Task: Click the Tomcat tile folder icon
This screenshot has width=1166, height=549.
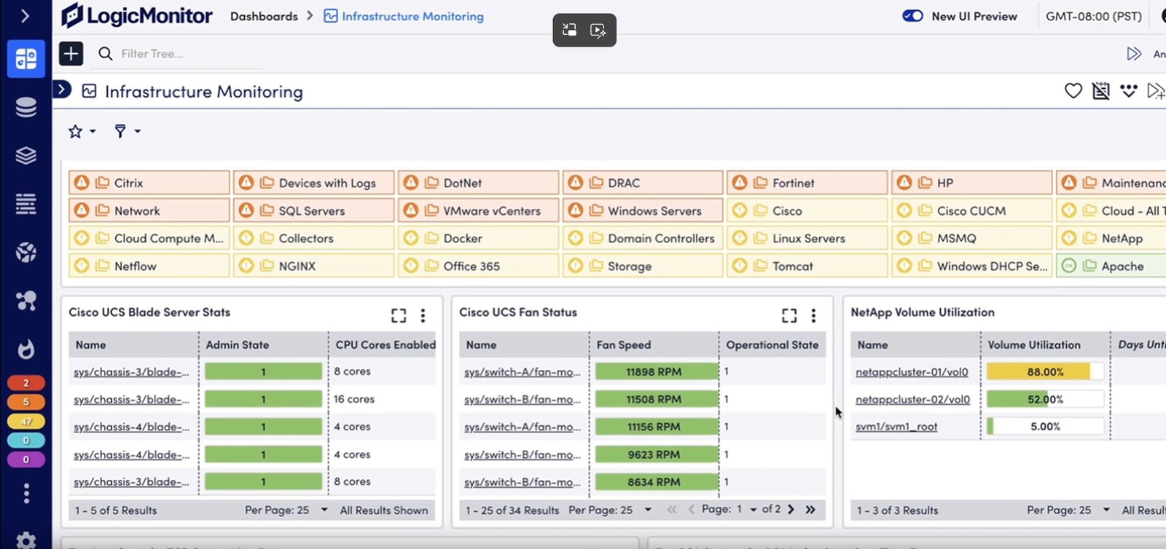Action: coord(760,266)
